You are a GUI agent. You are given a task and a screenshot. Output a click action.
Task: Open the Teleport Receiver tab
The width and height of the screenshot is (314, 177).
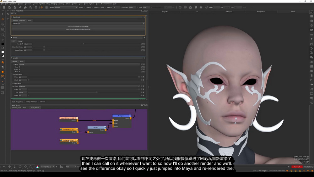click(19, 20)
